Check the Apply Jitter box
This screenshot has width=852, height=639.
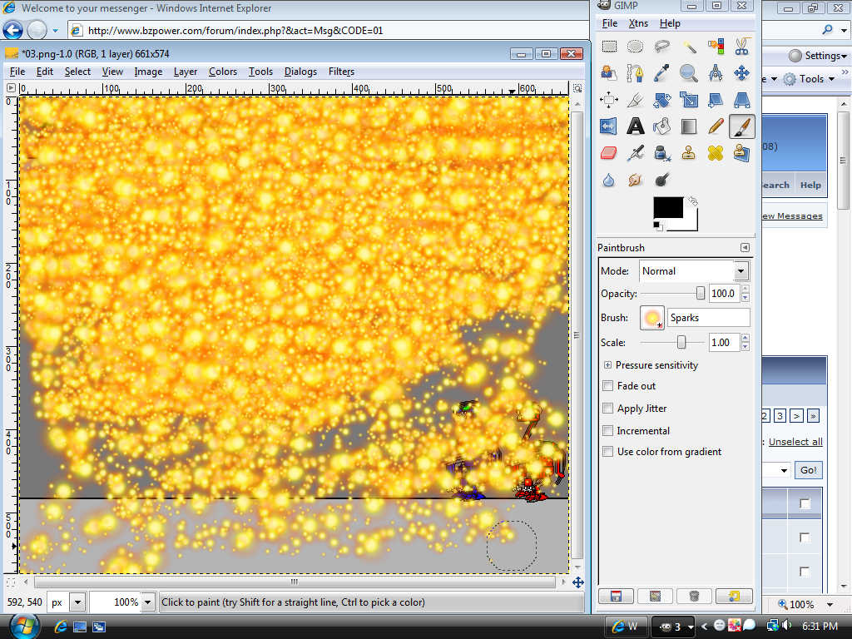click(607, 408)
